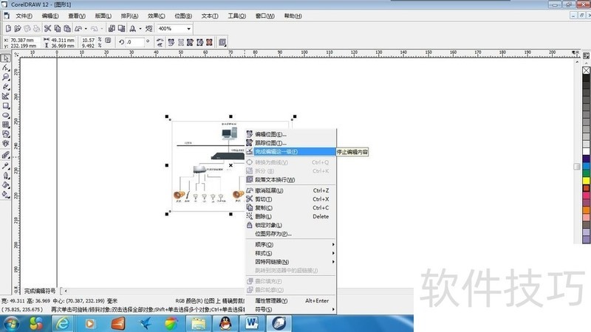
Task: Click the rotation angle input field
Action: click(x=136, y=42)
